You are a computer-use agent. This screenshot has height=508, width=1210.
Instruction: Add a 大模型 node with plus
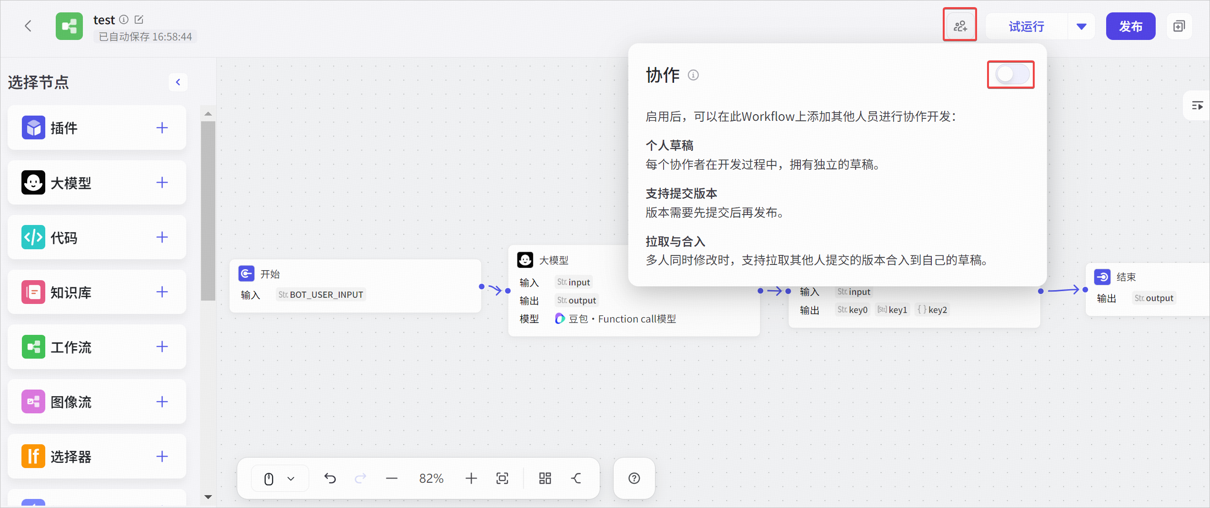(162, 182)
